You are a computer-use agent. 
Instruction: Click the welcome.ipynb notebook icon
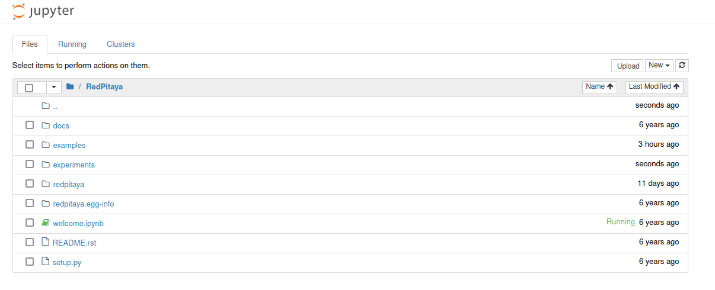(x=46, y=223)
